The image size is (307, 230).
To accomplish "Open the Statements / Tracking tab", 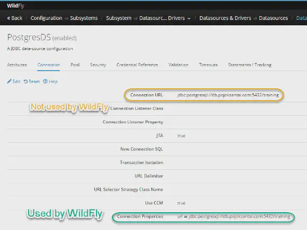I will [x=250, y=65].
